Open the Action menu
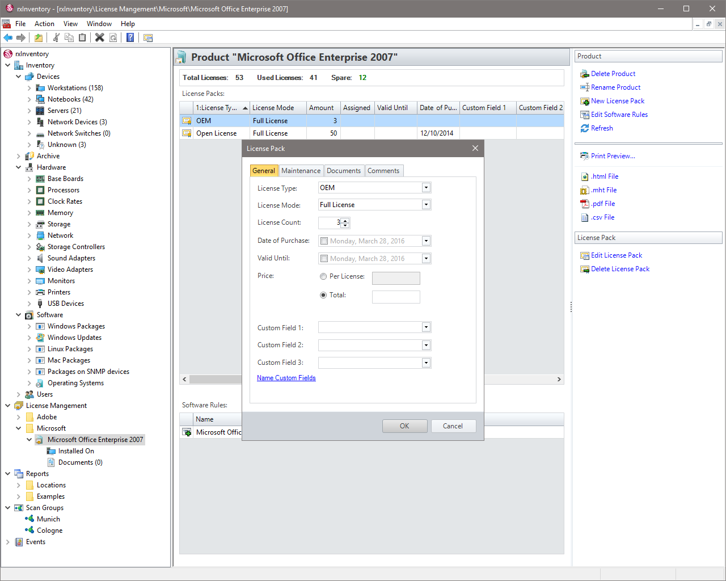726x581 pixels. coord(44,24)
